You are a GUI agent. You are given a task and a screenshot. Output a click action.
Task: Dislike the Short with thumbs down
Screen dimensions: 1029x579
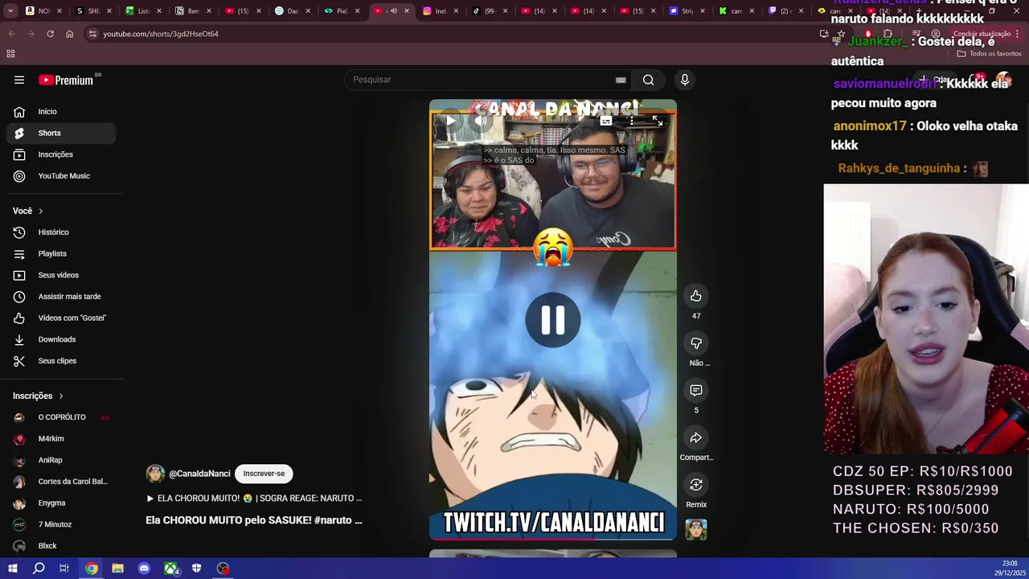point(696,343)
